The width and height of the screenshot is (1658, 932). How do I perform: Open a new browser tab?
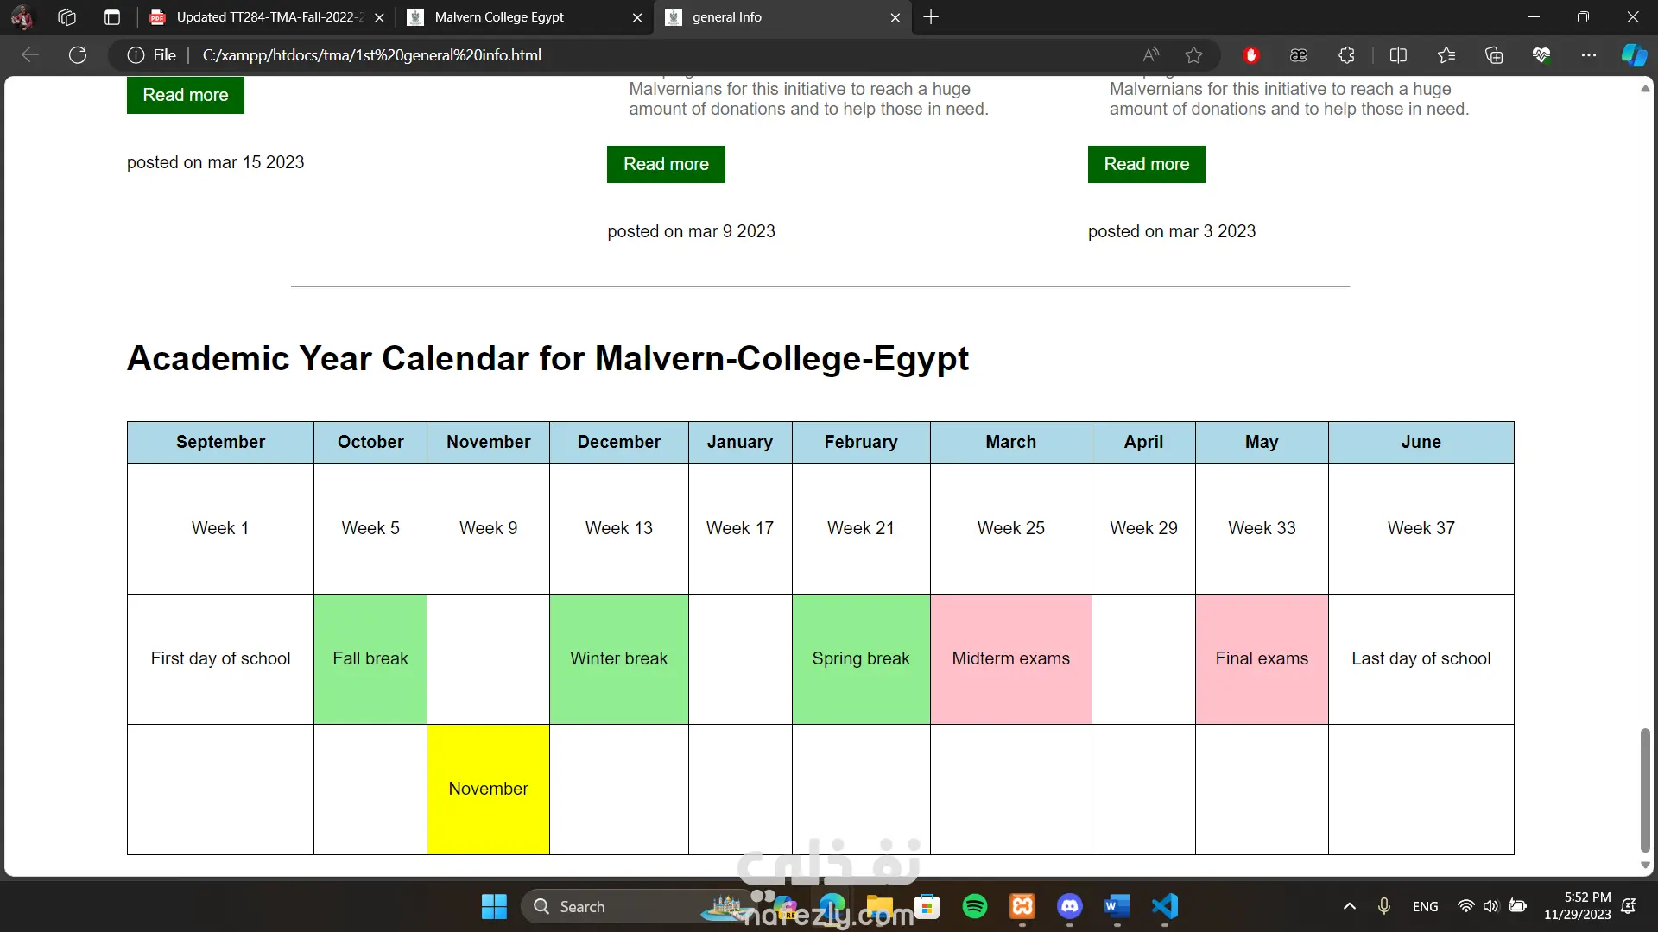tap(931, 17)
